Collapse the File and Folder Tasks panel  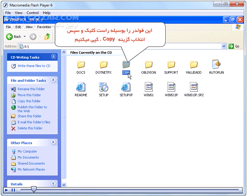tap(53, 80)
